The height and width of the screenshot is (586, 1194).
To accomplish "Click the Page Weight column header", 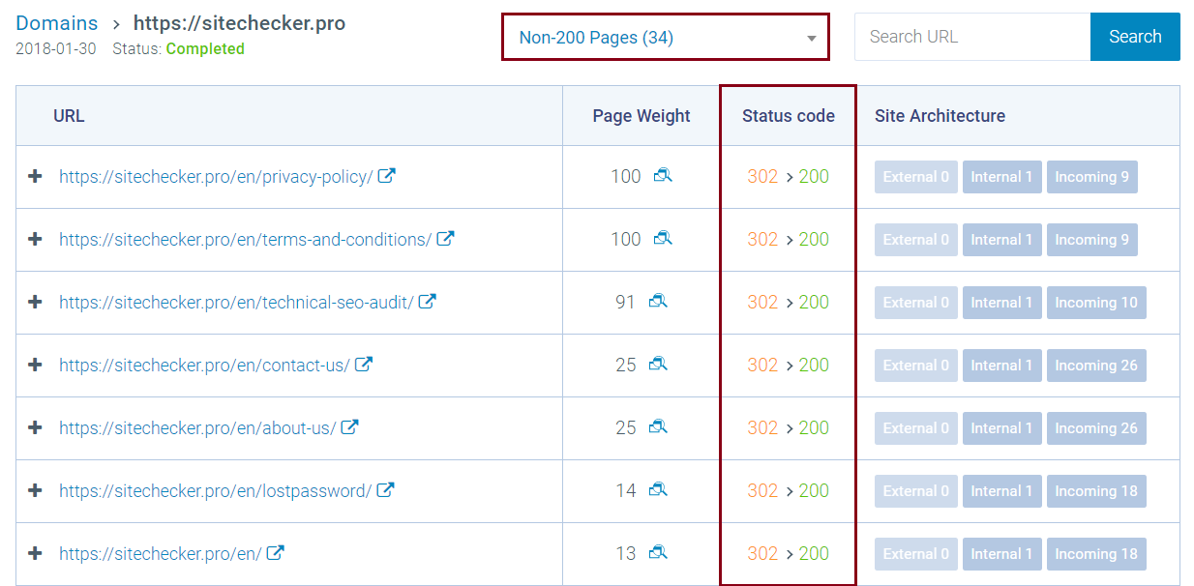I will click(x=642, y=116).
